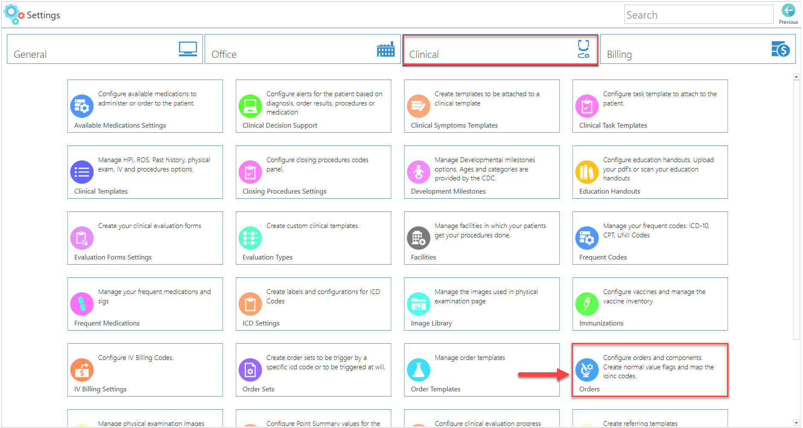
Task: Click the Billing tab dollar icon
Action: (780, 49)
